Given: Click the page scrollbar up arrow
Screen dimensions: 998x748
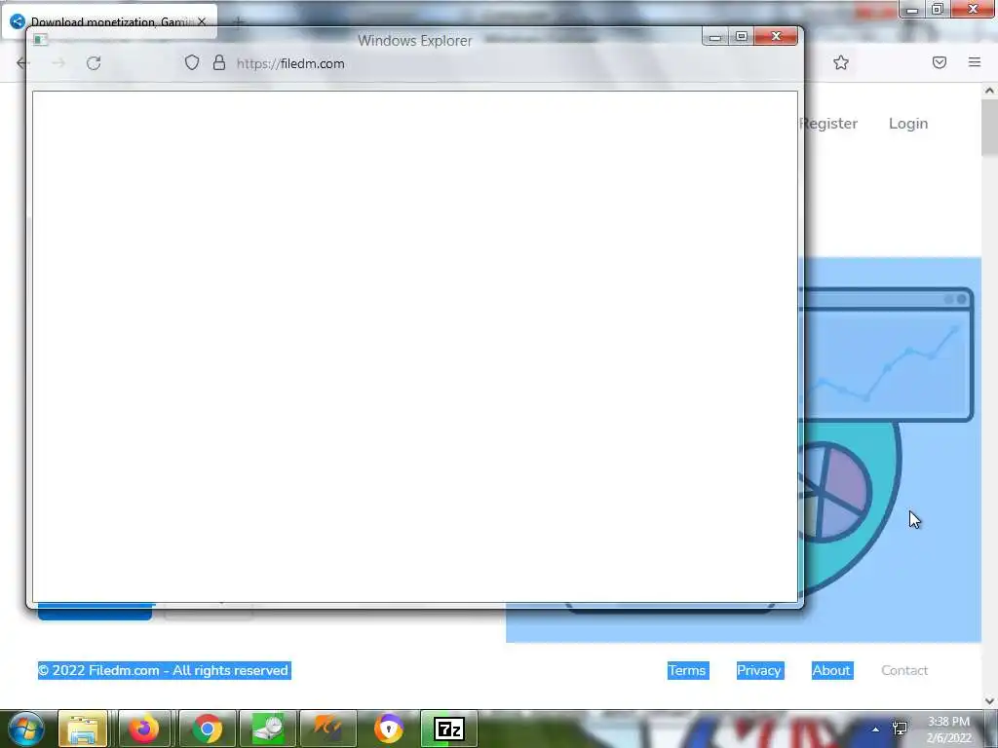Looking at the screenshot, I should [x=989, y=91].
